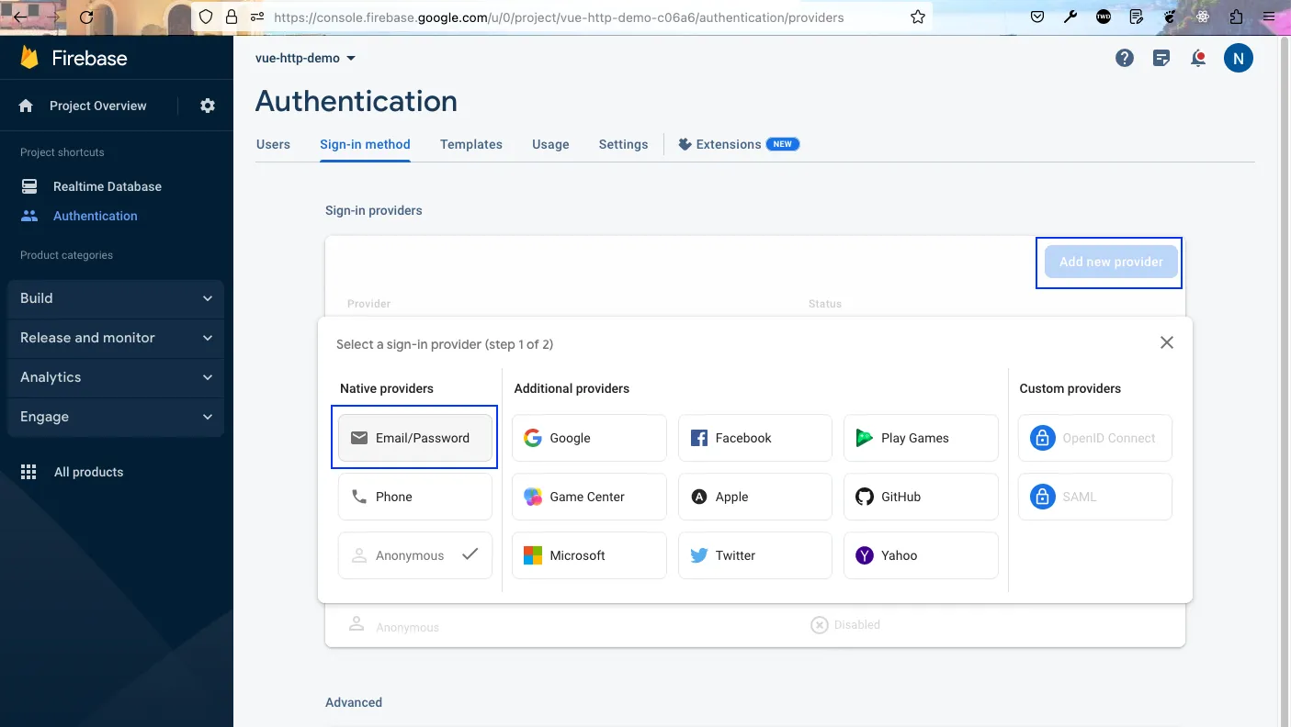Select the Microsoft provider

[590, 555]
